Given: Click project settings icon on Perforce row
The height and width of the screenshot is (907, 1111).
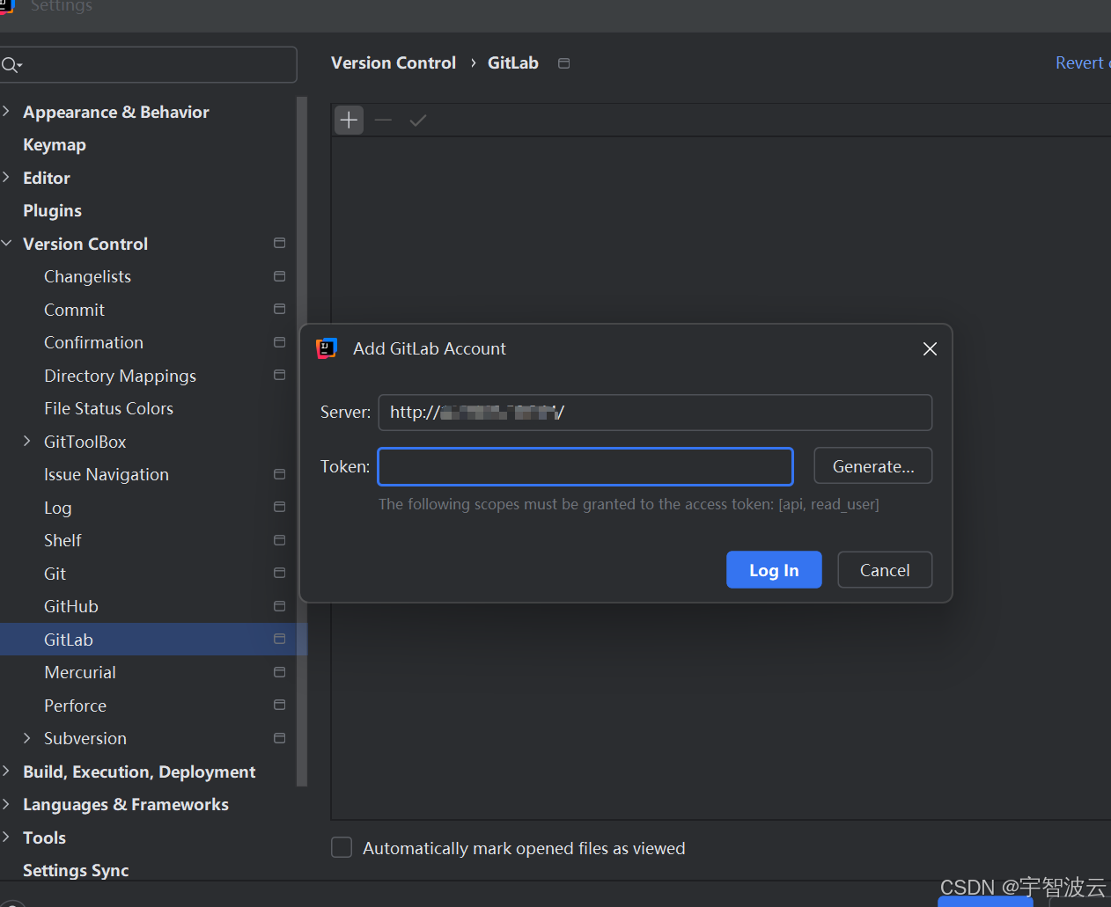Looking at the screenshot, I should pos(280,705).
